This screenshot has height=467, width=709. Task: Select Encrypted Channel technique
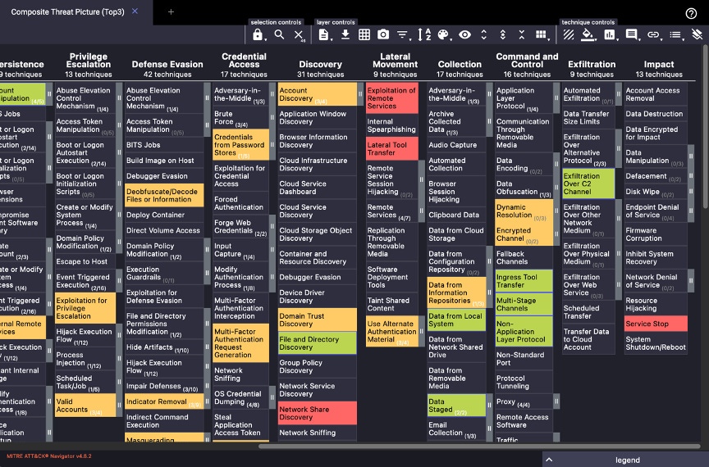[x=524, y=234]
